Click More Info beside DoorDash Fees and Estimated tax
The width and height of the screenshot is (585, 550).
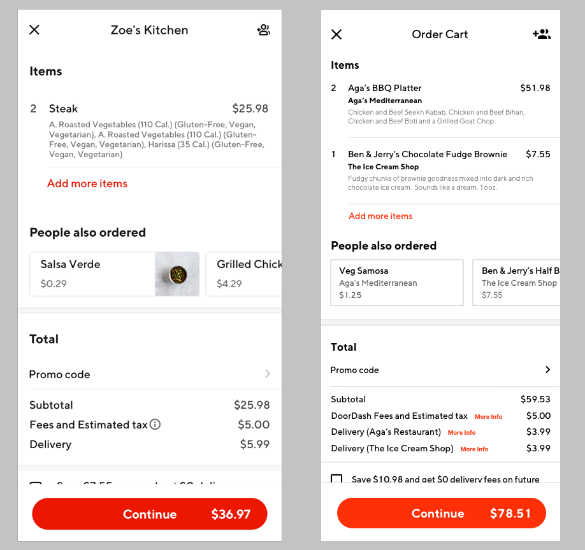[488, 416]
